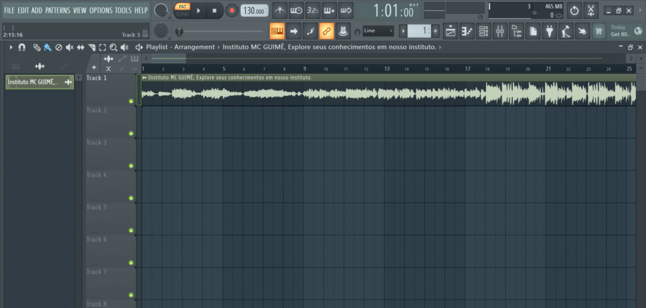Screen dimensions: 646x308
Task: Open the Channel rack view
Action: [484, 31]
